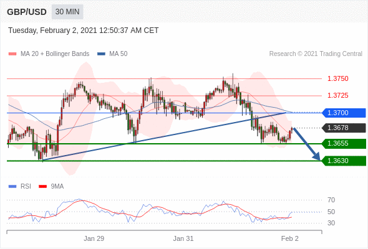The width and height of the screenshot is (368, 249).
Task: Click the RSI 70 level label
Action: (x=331, y=200)
